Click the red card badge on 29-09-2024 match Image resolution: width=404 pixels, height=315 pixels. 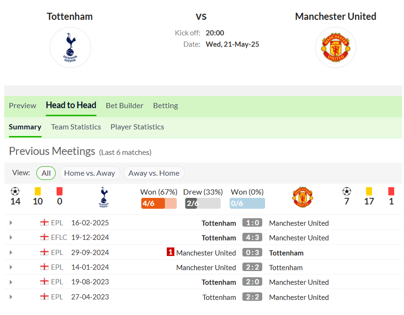[x=170, y=252]
